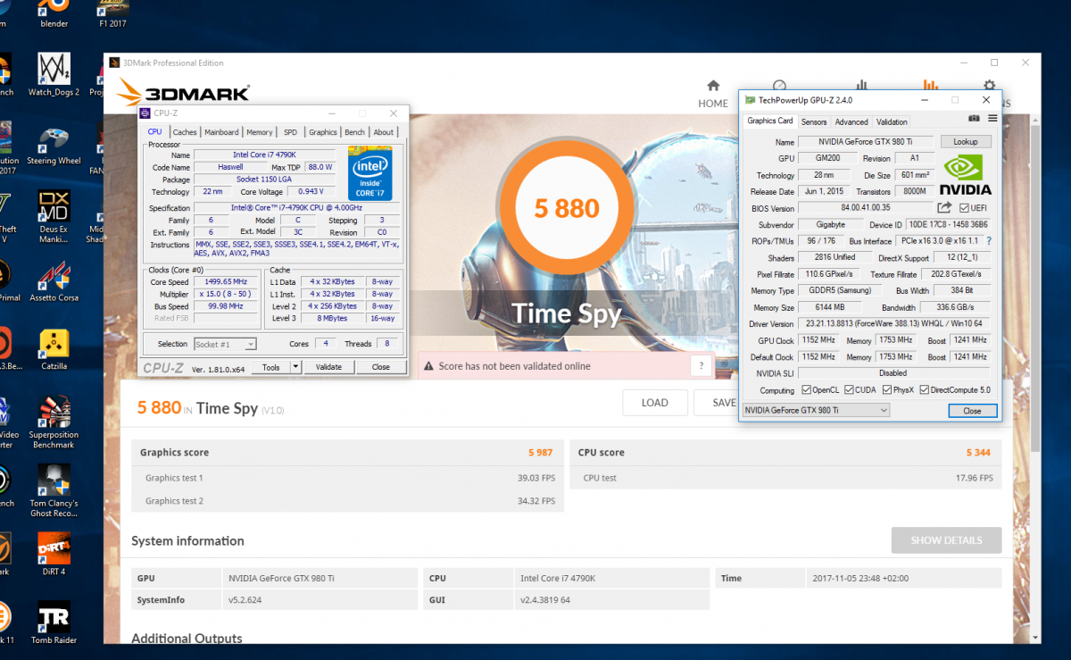Viewport: 1071px width, 660px height.
Task: Click the CPU-Z title bar app icon
Action: [145, 113]
